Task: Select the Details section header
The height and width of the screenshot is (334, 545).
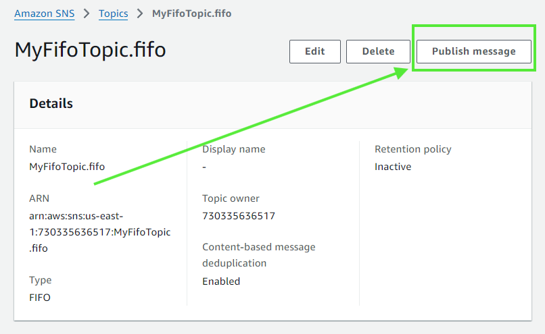Action: pos(51,104)
